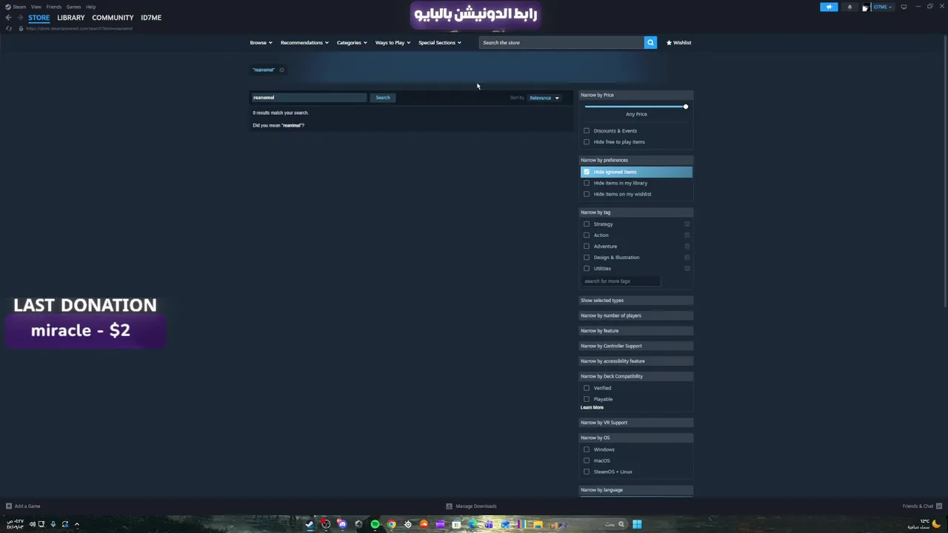Click the padlock icon beside the URL
The height and width of the screenshot is (533, 948).
tap(21, 28)
